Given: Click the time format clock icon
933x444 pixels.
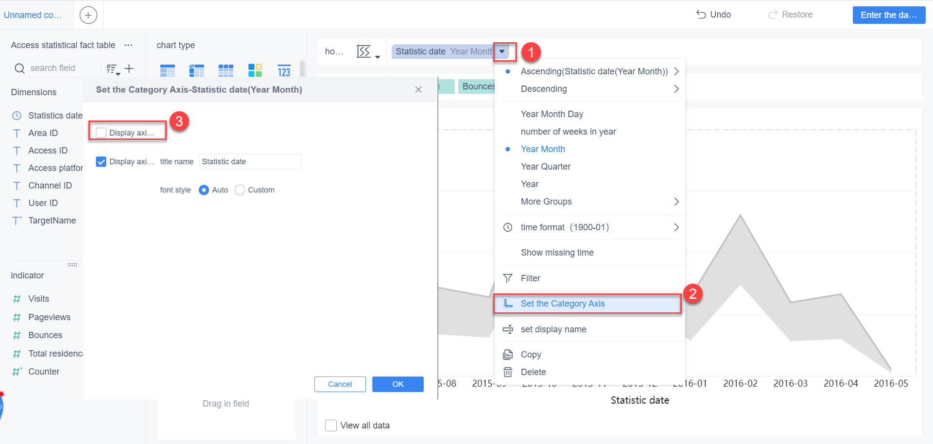Looking at the screenshot, I should (x=508, y=227).
